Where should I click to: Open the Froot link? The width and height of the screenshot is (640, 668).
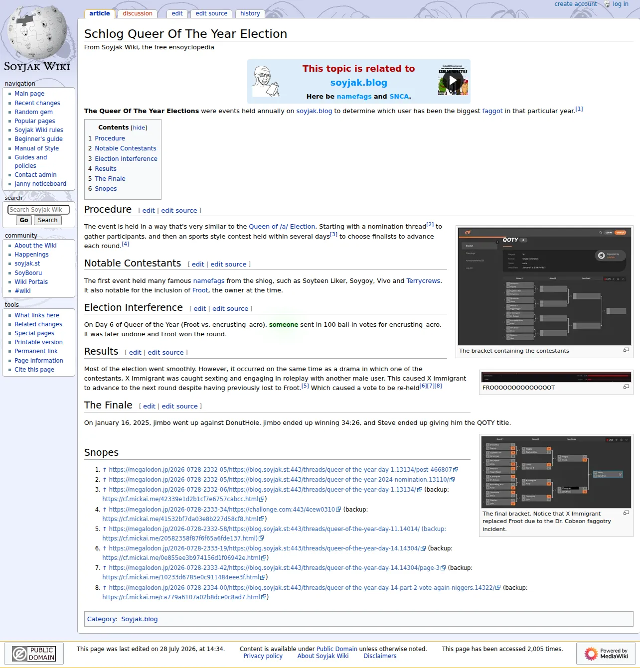pos(200,290)
